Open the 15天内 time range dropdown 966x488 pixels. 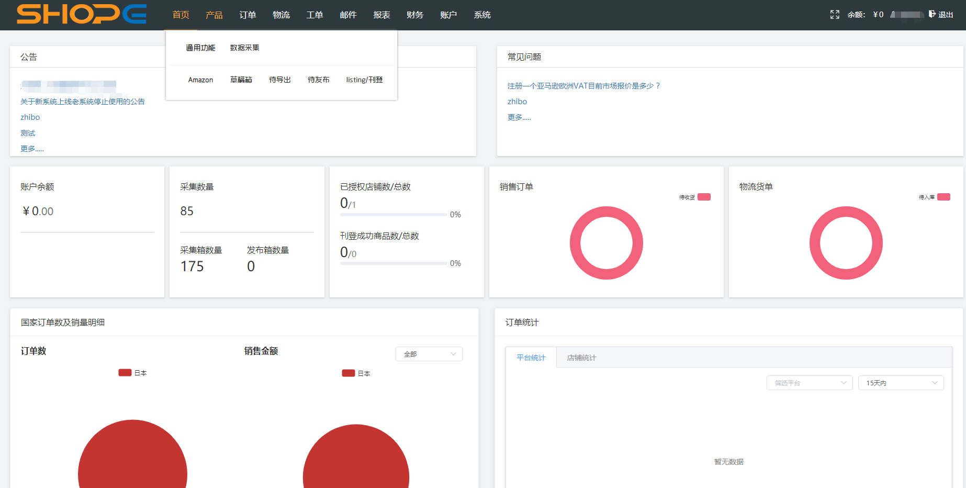tap(901, 383)
